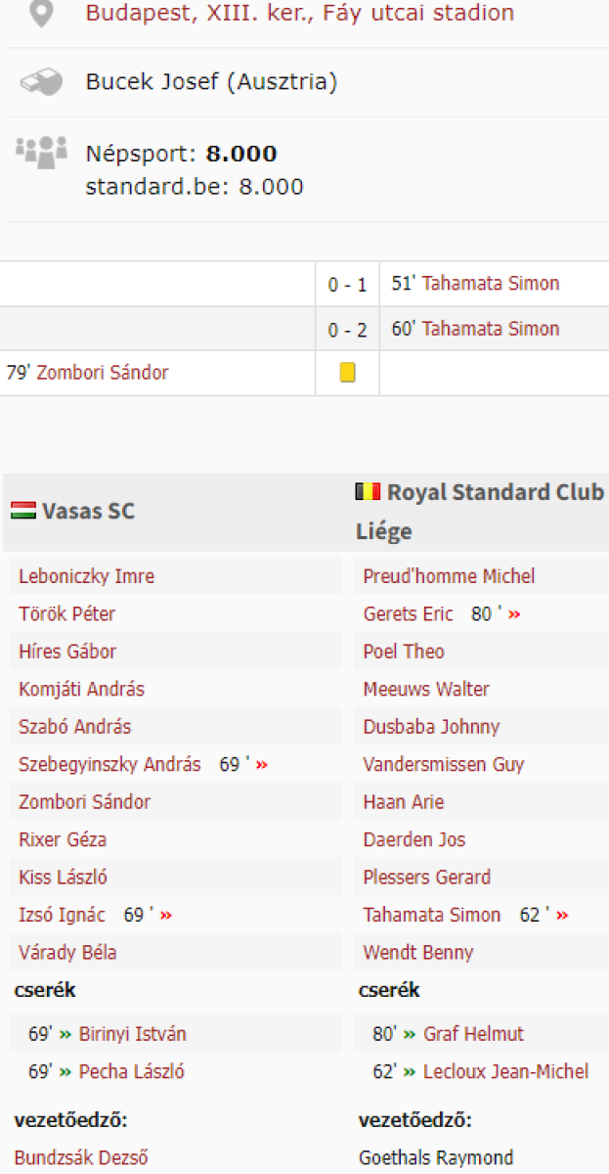Open Preud'homme Michel player page

coord(449,576)
